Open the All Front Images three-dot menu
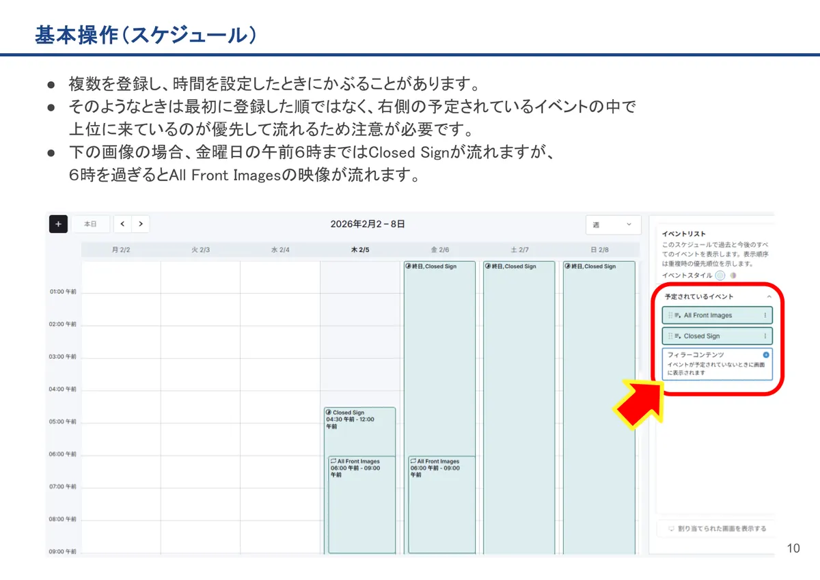The image size is (820, 580). (x=765, y=316)
